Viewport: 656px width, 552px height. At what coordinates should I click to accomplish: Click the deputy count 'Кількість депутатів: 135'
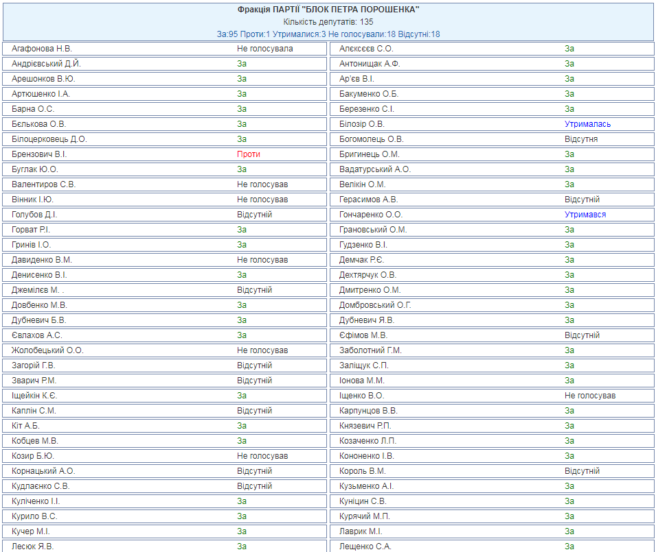click(x=328, y=22)
